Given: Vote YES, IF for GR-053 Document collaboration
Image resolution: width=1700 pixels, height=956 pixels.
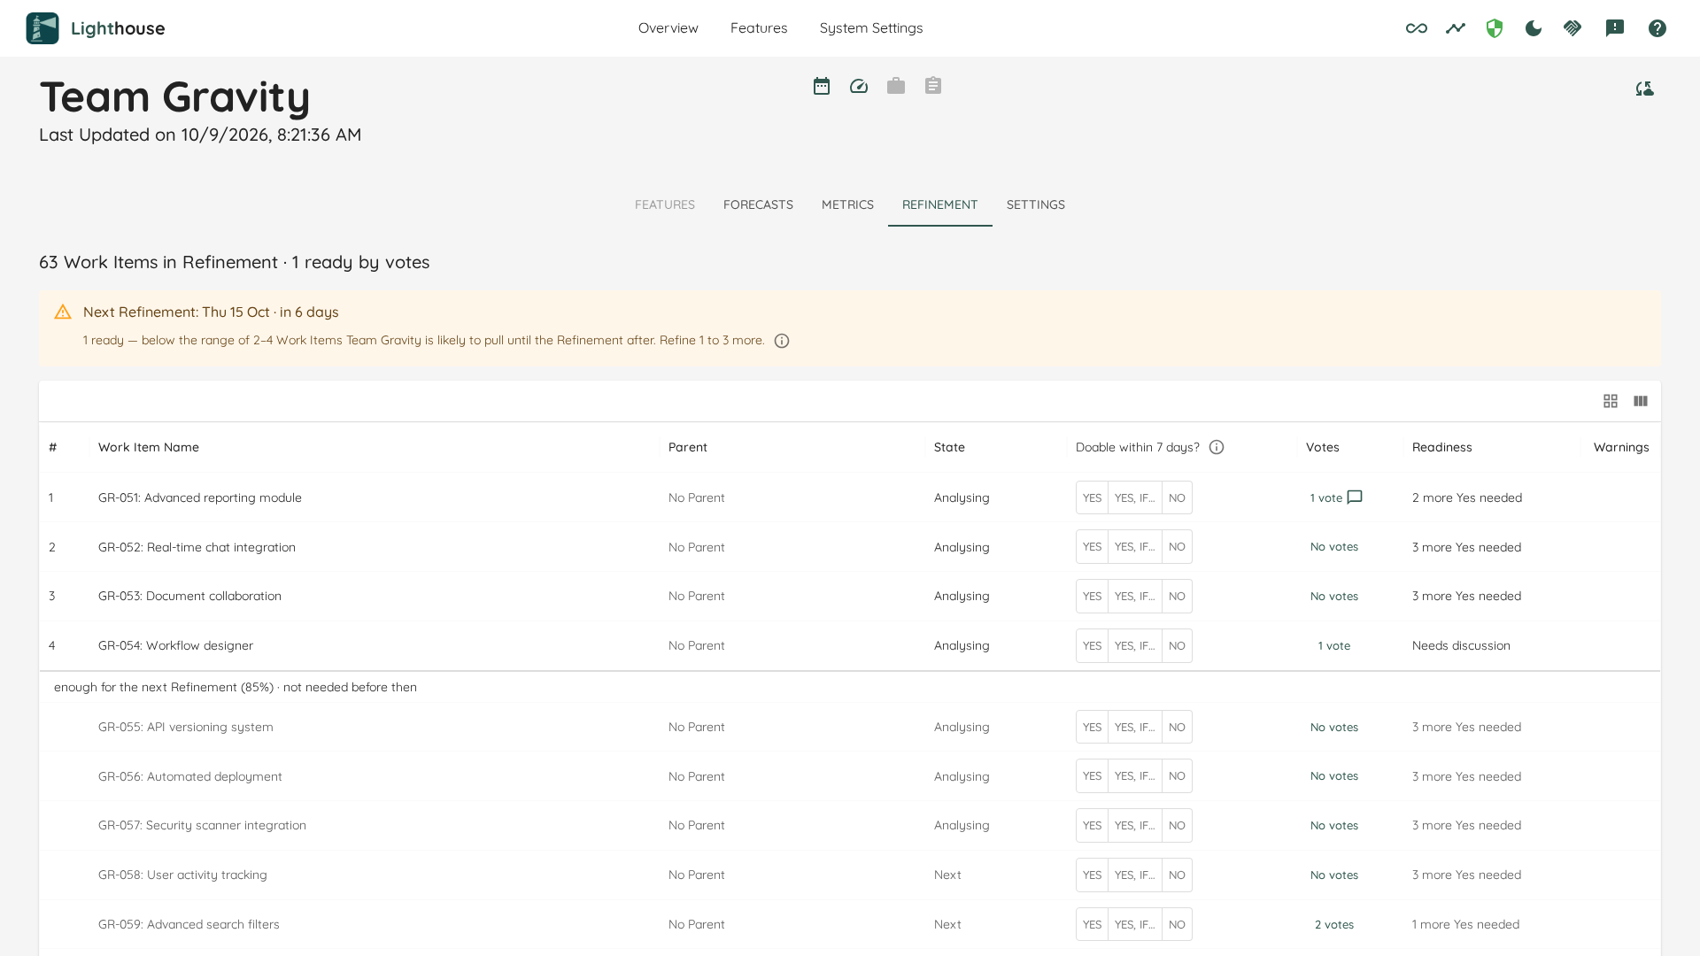Looking at the screenshot, I should (x=1134, y=597).
